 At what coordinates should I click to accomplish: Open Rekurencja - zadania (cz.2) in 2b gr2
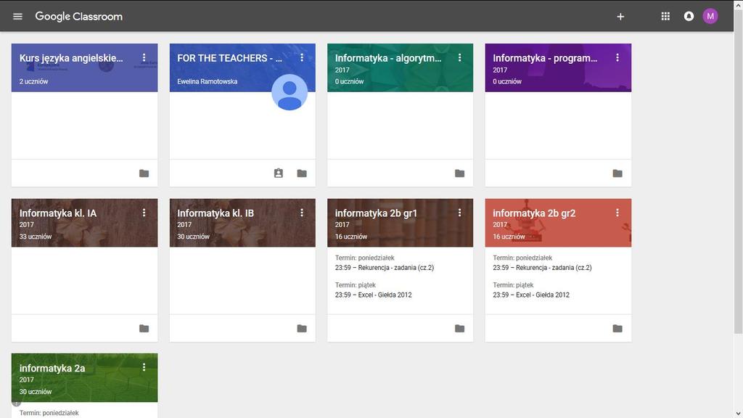coord(542,268)
